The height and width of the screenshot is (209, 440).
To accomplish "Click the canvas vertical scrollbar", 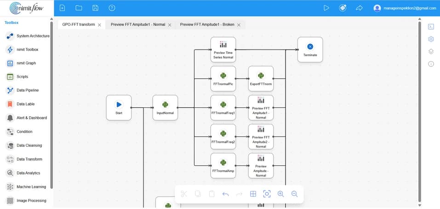I will tap(419, 112).
